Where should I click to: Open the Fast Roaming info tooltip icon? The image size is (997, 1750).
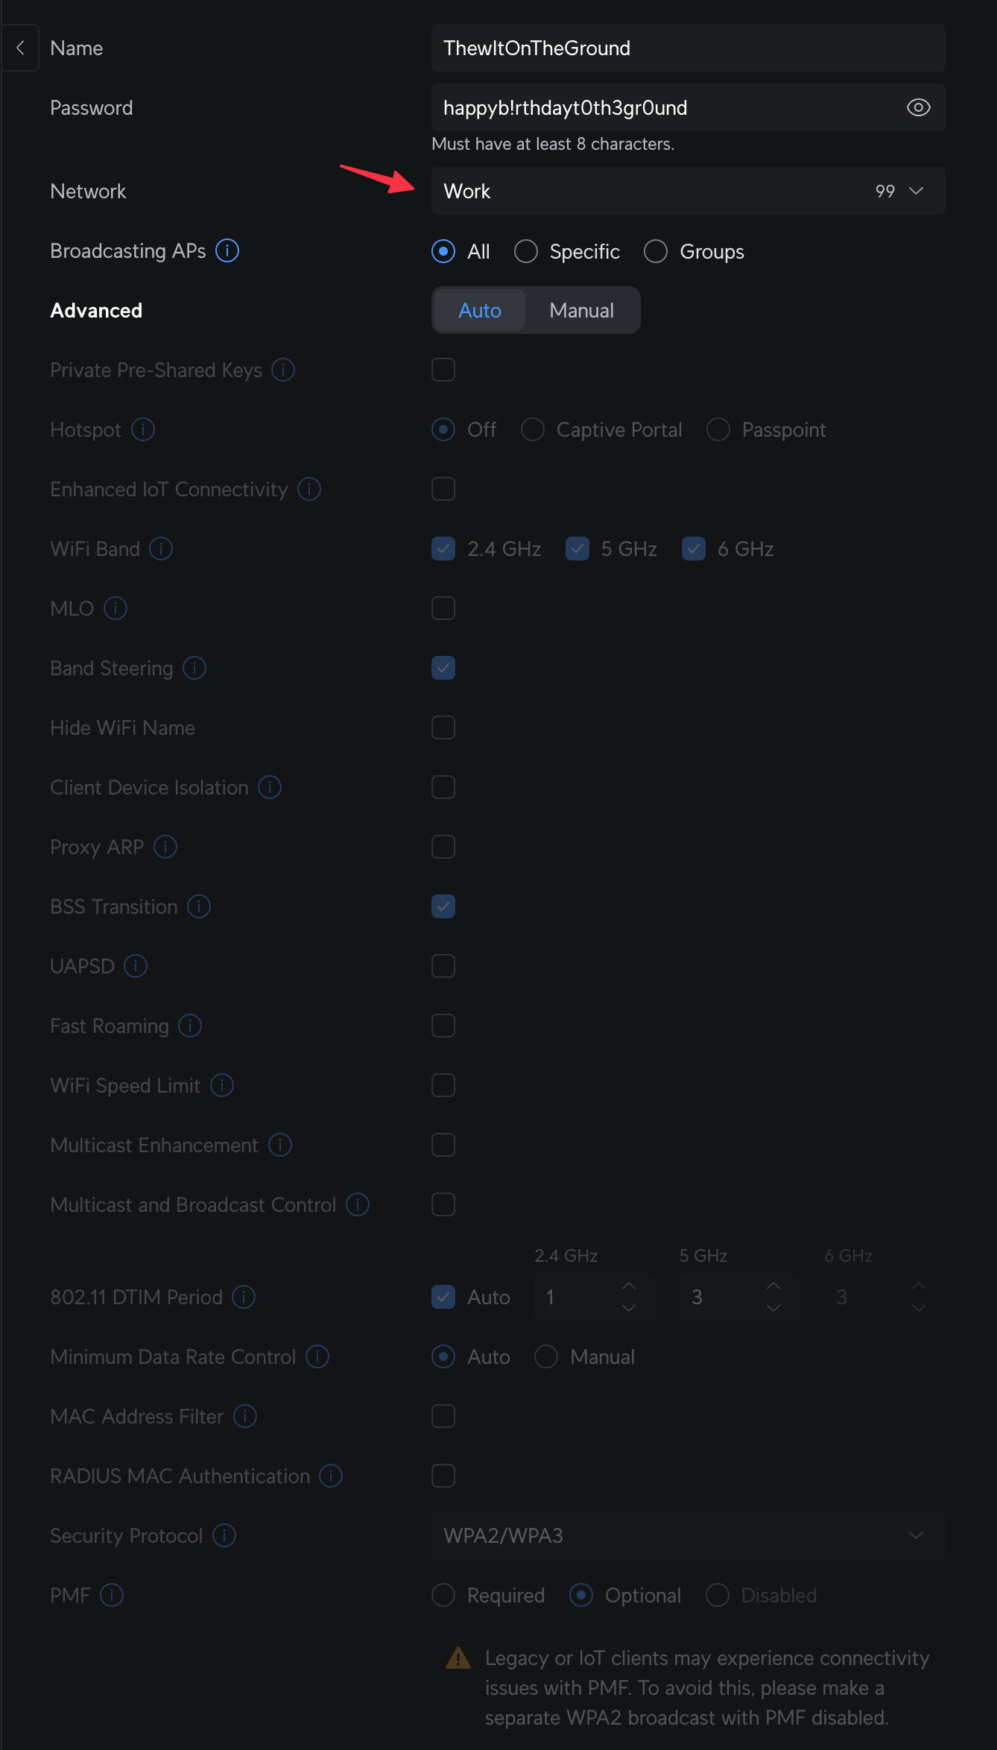click(190, 1026)
